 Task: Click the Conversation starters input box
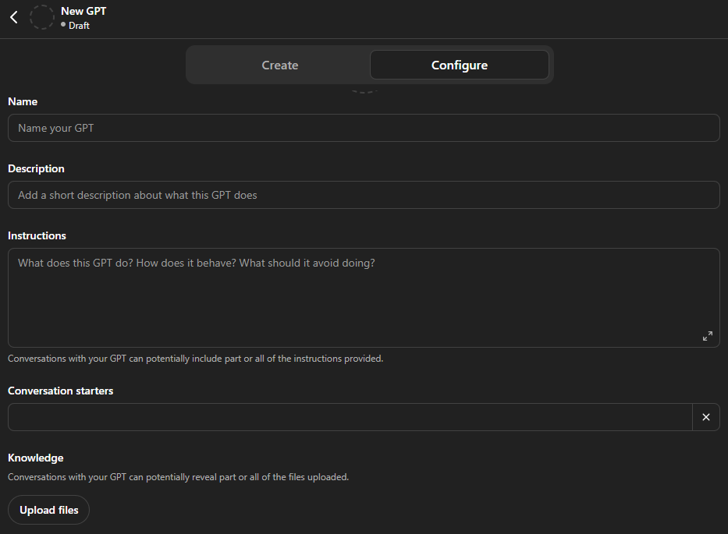[x=350, y=417]
